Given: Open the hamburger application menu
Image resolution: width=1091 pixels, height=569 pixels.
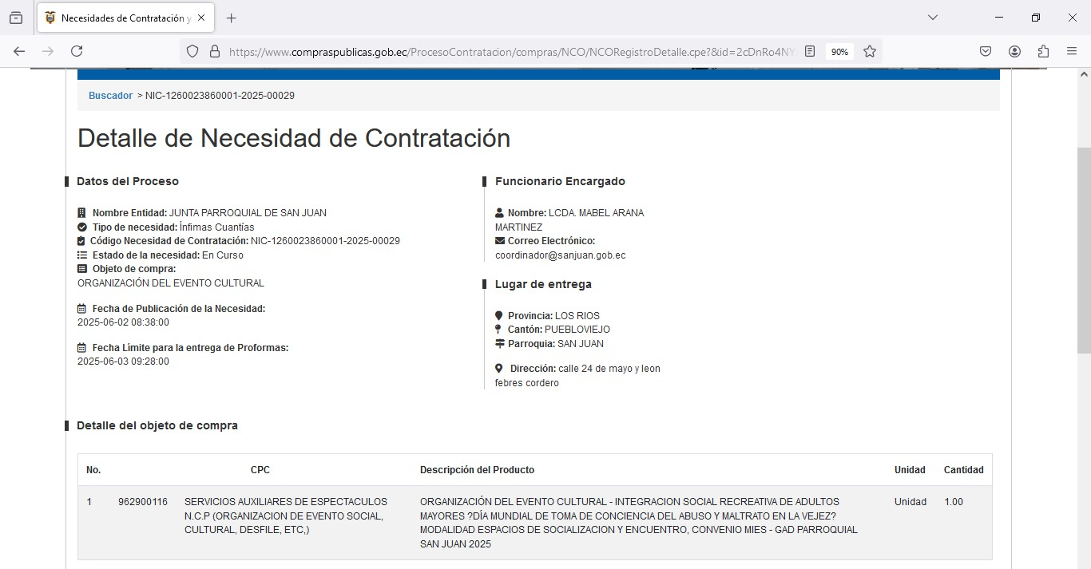Looking at the screenshot, I should [1072, 51].
